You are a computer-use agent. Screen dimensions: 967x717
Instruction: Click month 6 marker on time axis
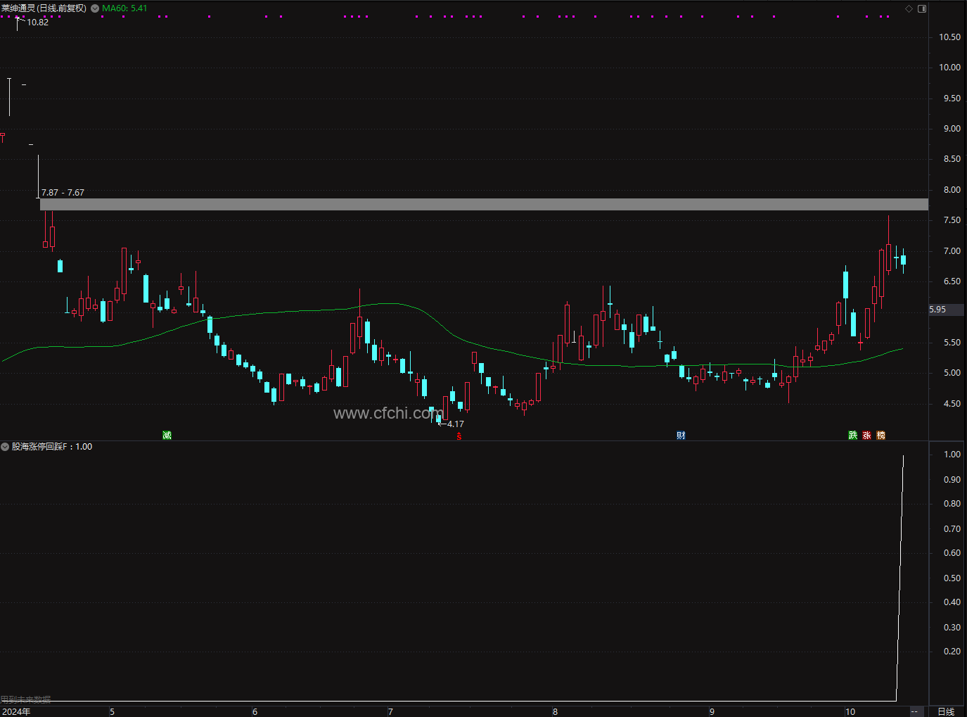point(255,711)
